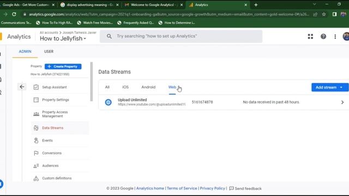Open How To Fix High RA bookmark
The height and width of the screenshot is (196, 349).
55,23
